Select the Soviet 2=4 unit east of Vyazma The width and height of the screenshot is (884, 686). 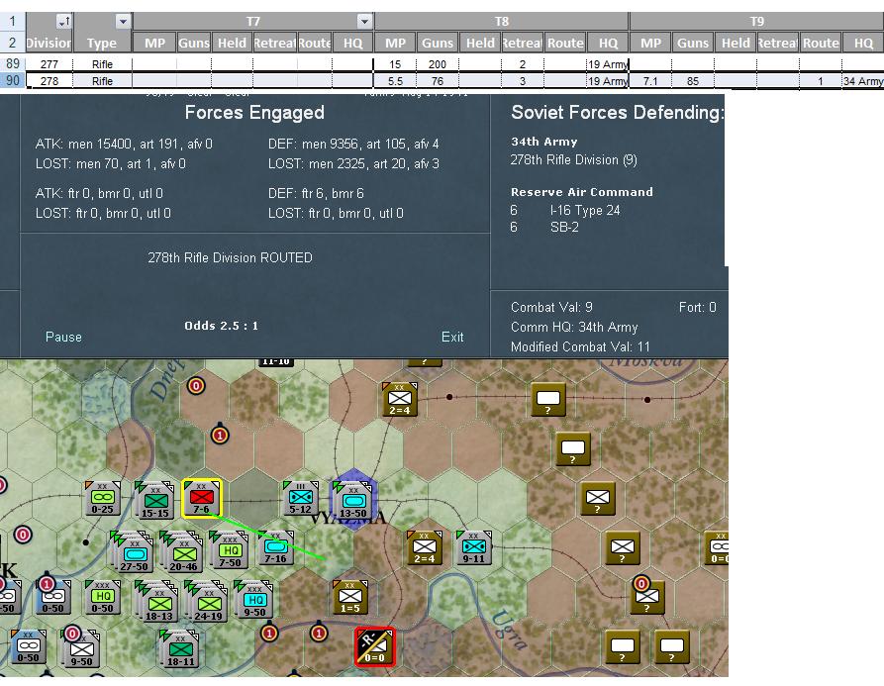425,547
